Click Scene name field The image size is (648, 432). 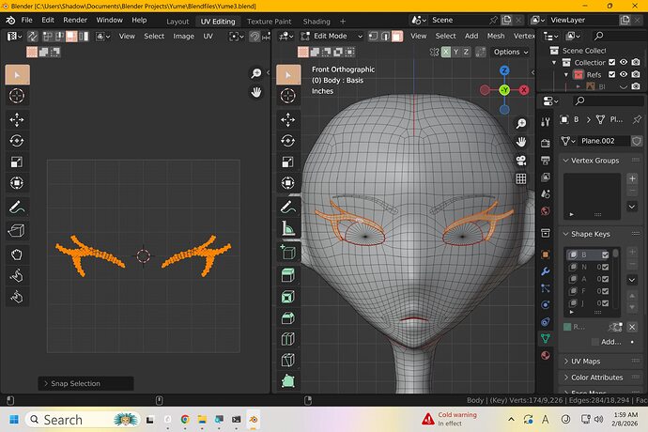pos(459,20)
